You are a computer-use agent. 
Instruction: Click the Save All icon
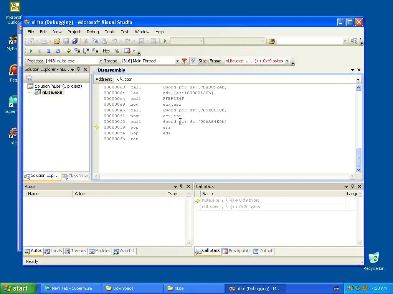pos(75,41)
